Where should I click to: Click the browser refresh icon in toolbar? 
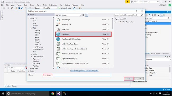point(74,8)
